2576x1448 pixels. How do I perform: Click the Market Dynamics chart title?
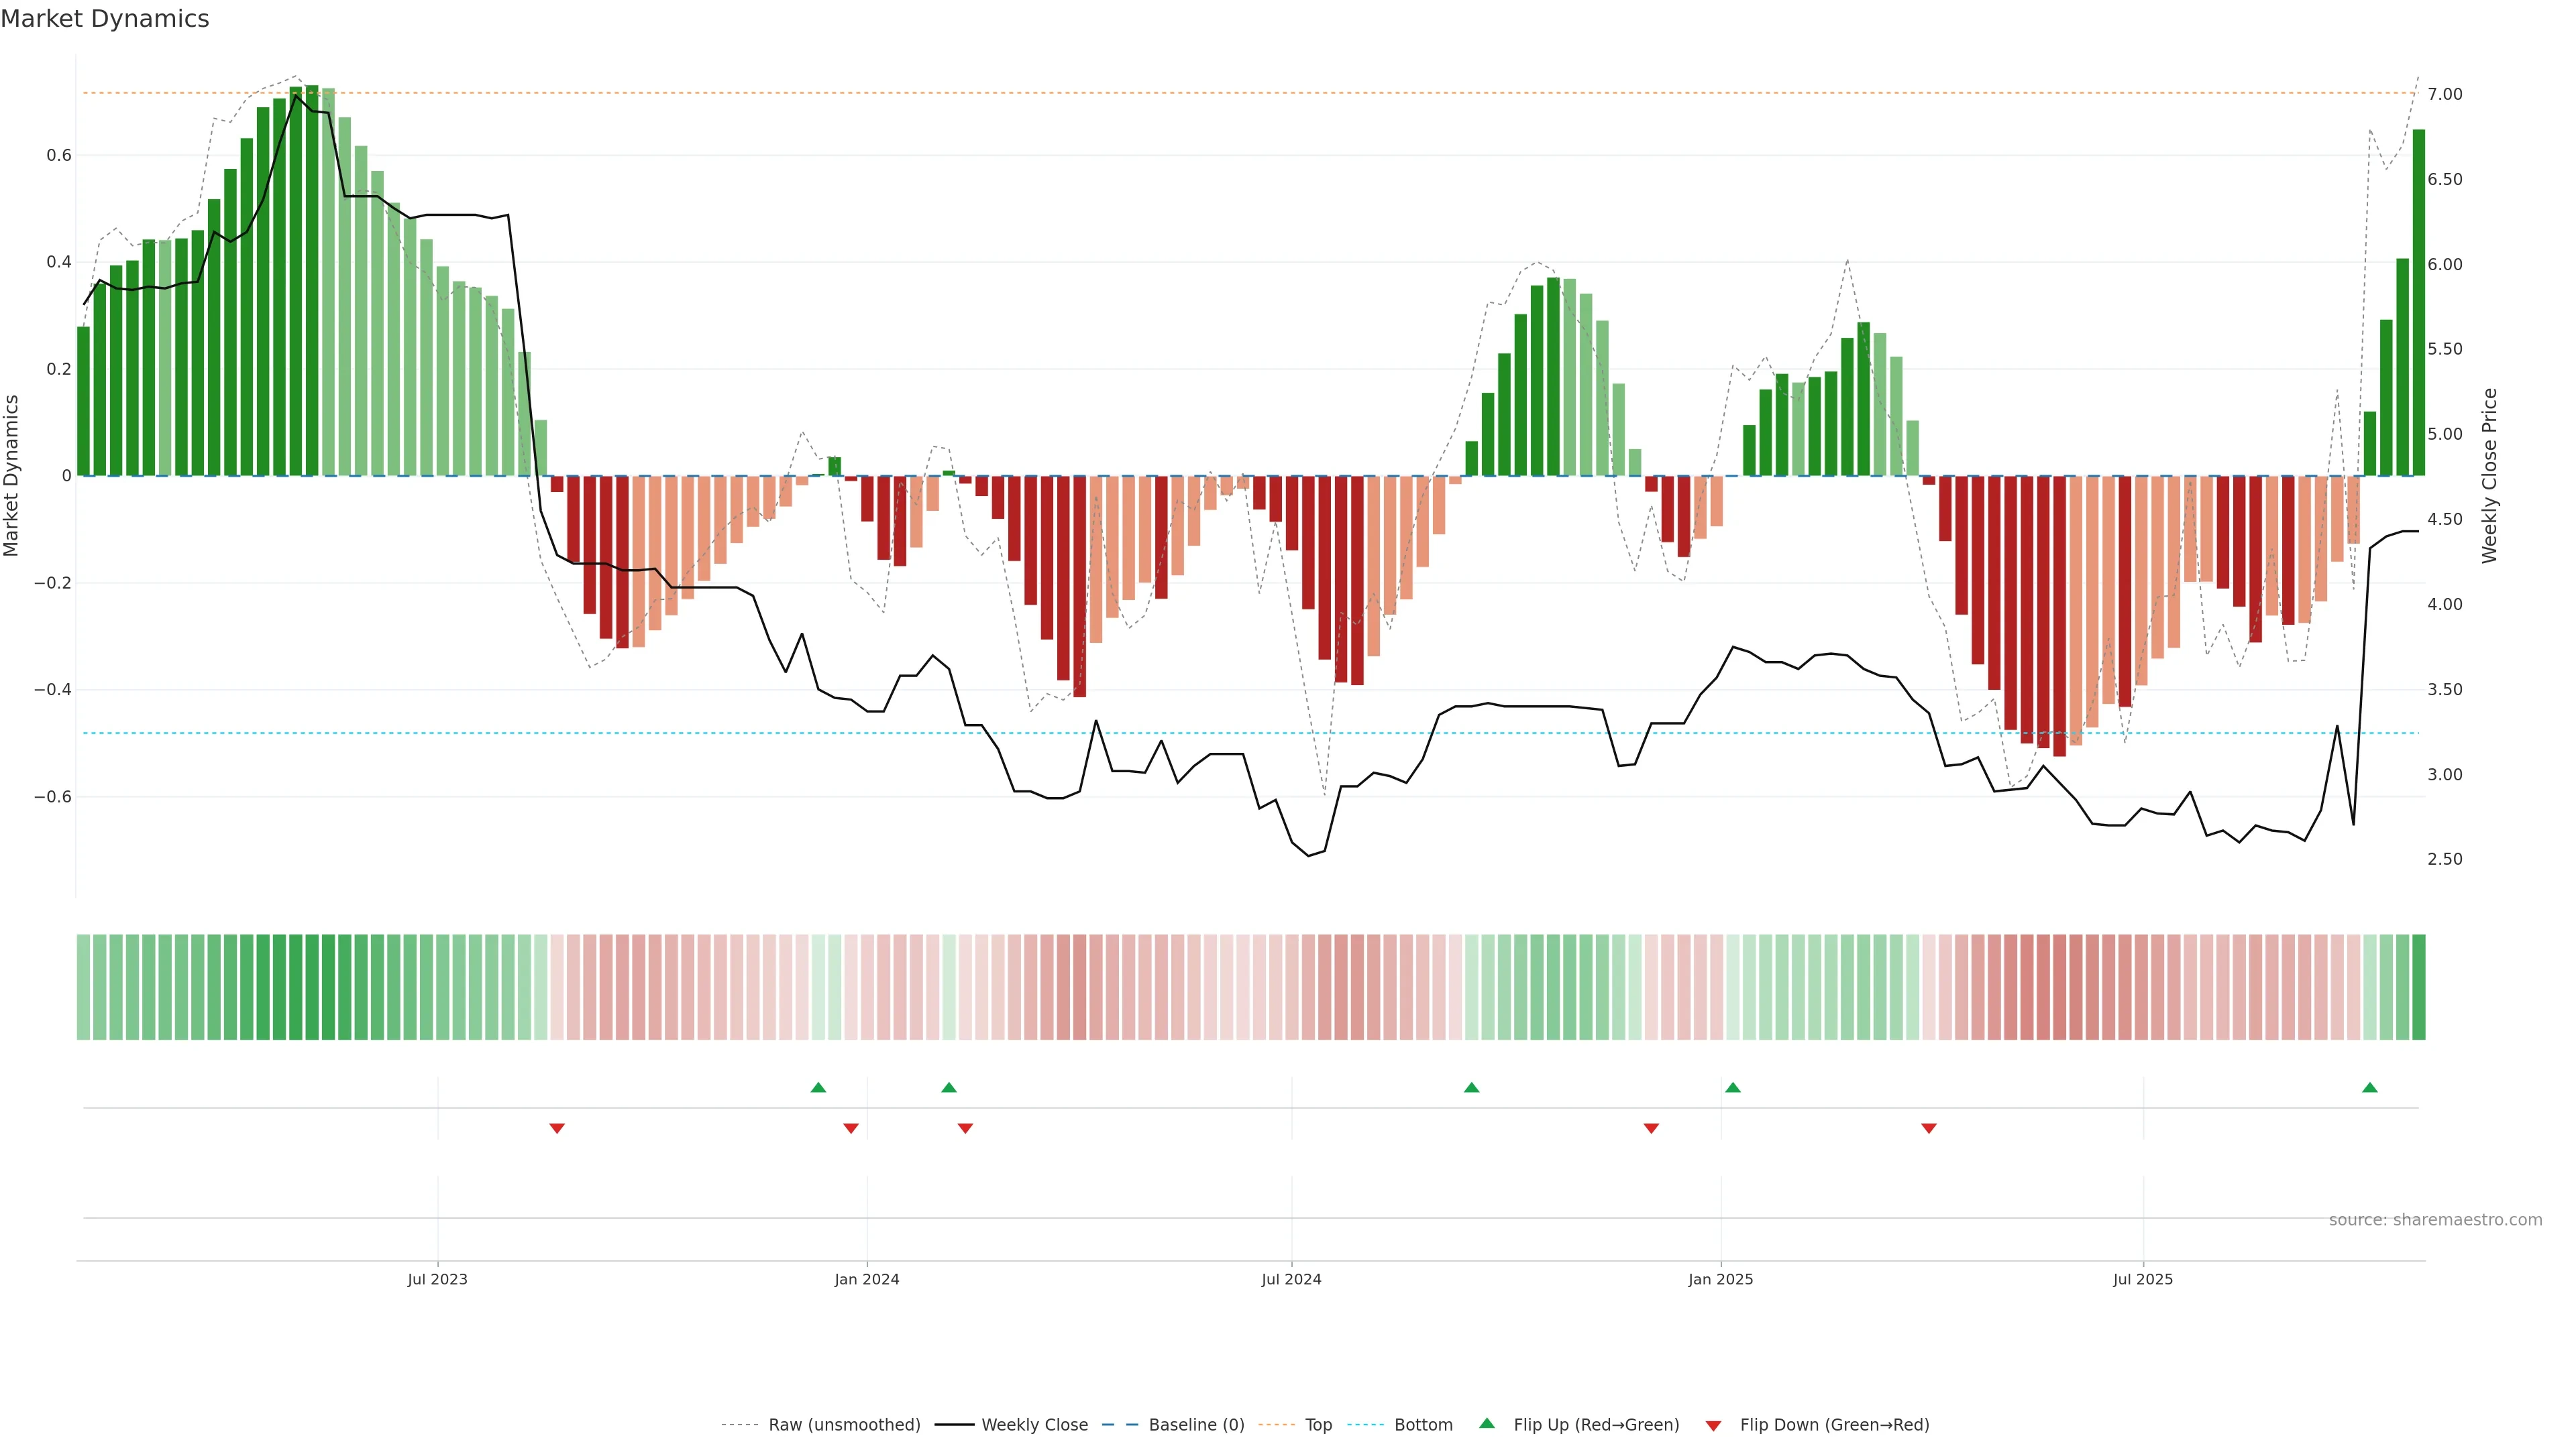click(x=105, y=19)
